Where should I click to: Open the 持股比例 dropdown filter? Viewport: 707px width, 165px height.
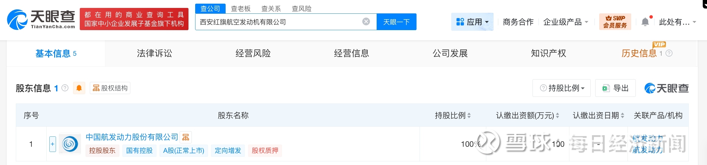pos(562,88)
